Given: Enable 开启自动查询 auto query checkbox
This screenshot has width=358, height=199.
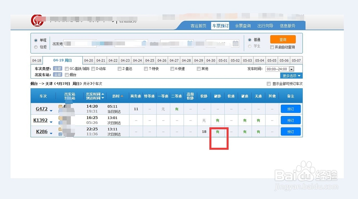Looking at the screenshot, I should (272, 47).
